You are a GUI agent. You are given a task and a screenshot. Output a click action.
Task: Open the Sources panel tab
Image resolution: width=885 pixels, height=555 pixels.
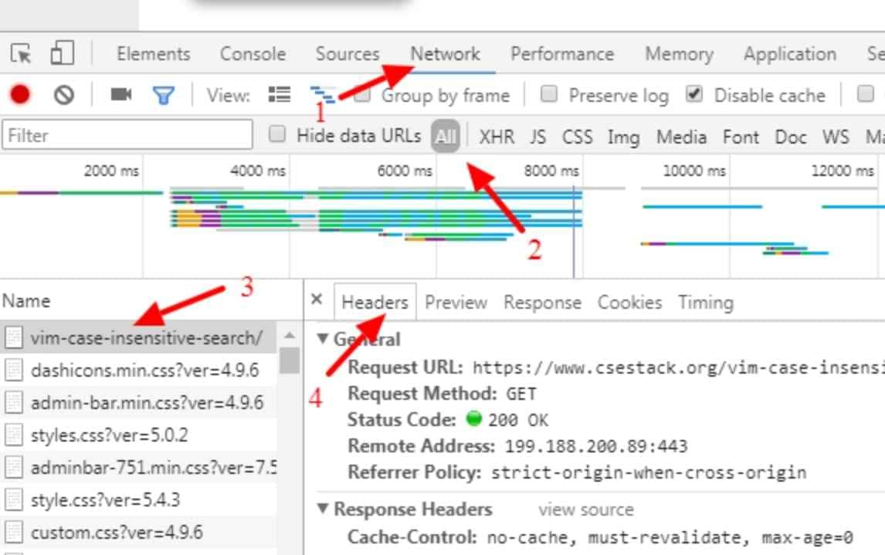[348, 54]
